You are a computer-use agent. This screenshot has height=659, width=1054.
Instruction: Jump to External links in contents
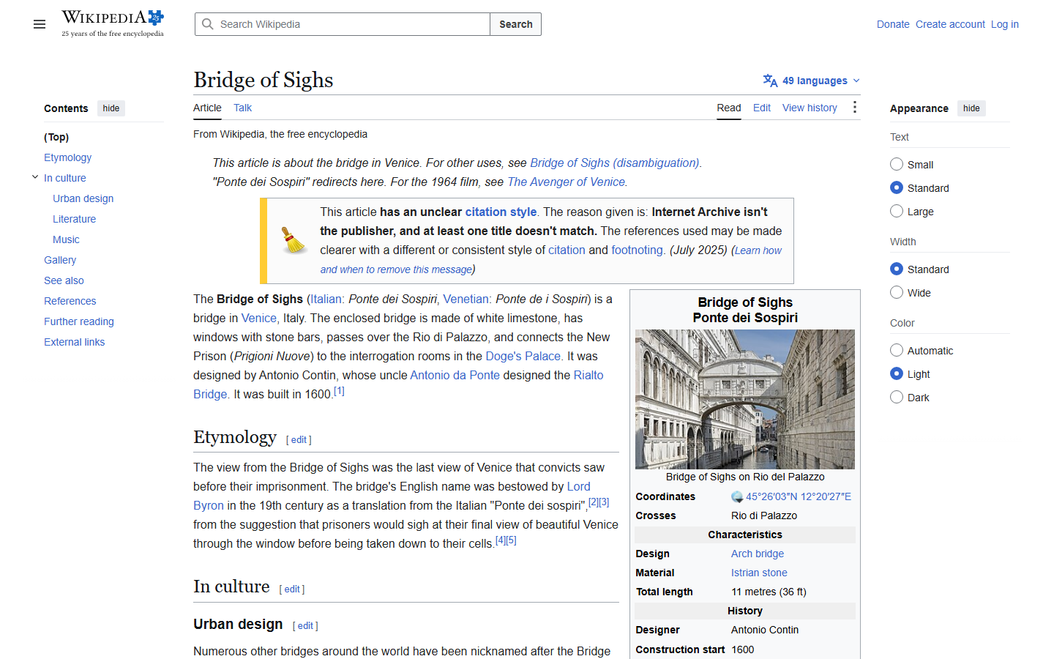point(74,342)
